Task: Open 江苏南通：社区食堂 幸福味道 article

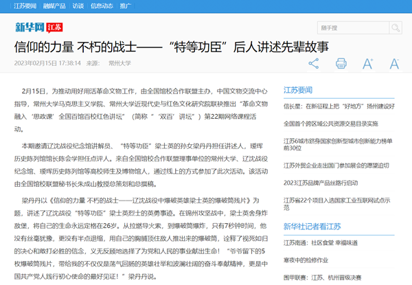Action: [319, 242]
